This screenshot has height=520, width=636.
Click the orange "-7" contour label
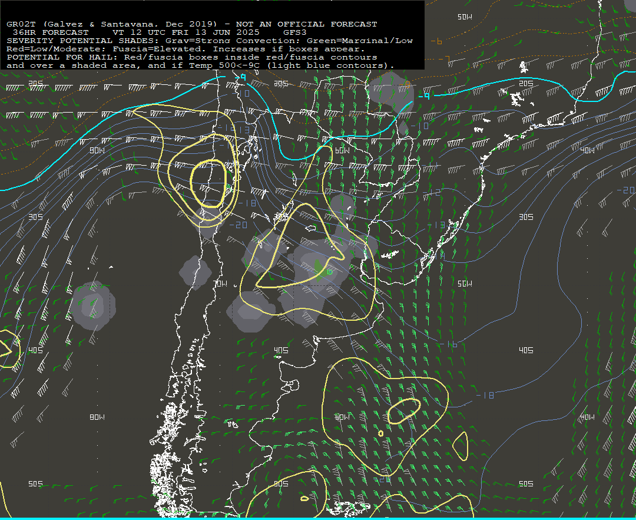pos(444,60)
